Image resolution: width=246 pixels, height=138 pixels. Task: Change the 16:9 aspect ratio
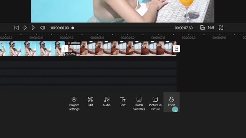[x=211, y=28]
